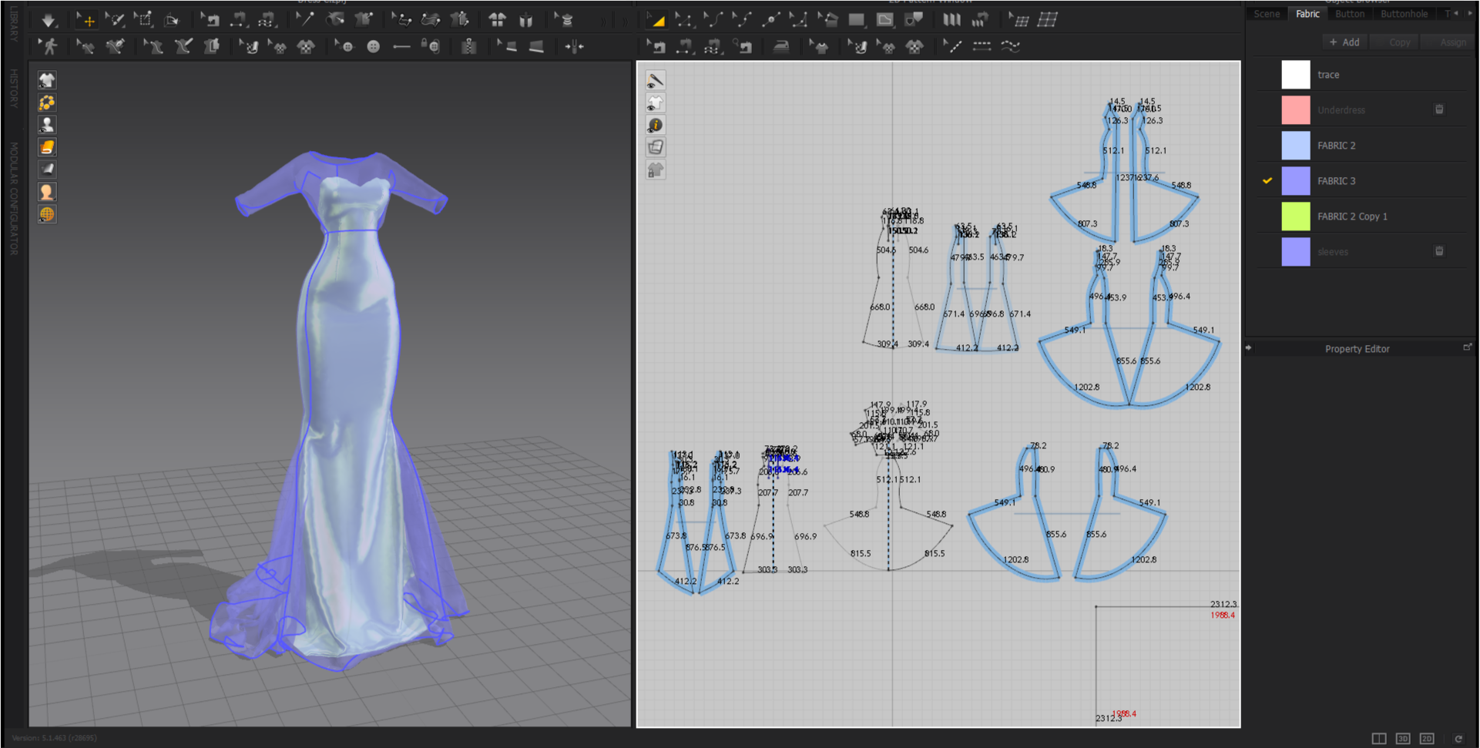Expand the HISTORY side panel
The image size is (1480, 748).
pos(13,88)
